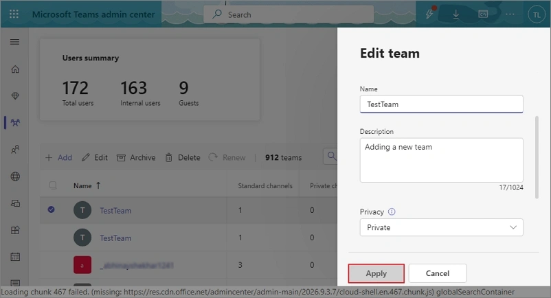This screenshot has height=298, width=551.
Task: Click avatar of selected TestTeam row
Action: [x=82, y=210]
